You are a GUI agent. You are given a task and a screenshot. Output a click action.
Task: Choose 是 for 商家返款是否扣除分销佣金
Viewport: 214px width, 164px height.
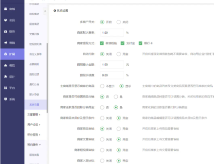pos(116,107)
